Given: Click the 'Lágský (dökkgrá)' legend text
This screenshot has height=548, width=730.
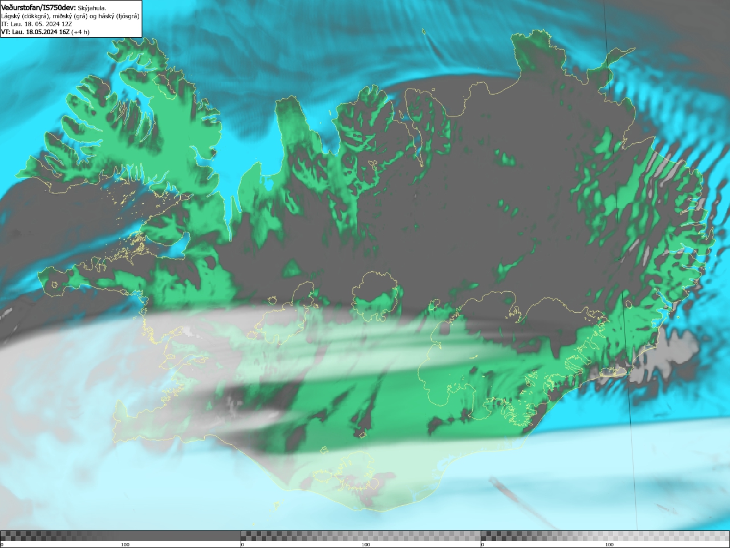Looking at the screenshot, I should pos(26,16).
